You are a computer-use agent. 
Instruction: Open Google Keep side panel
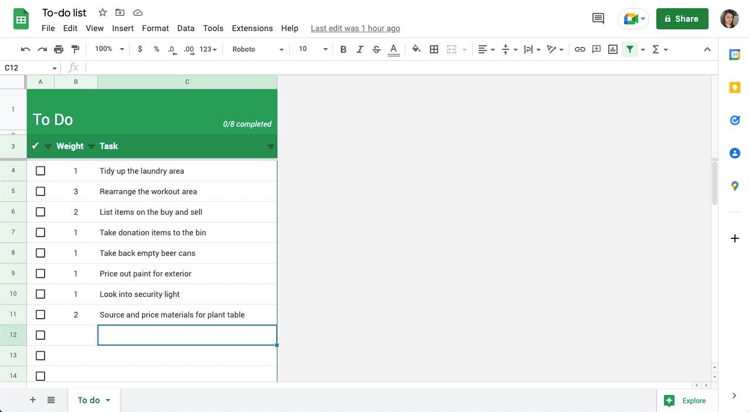[x=734, y=87]
